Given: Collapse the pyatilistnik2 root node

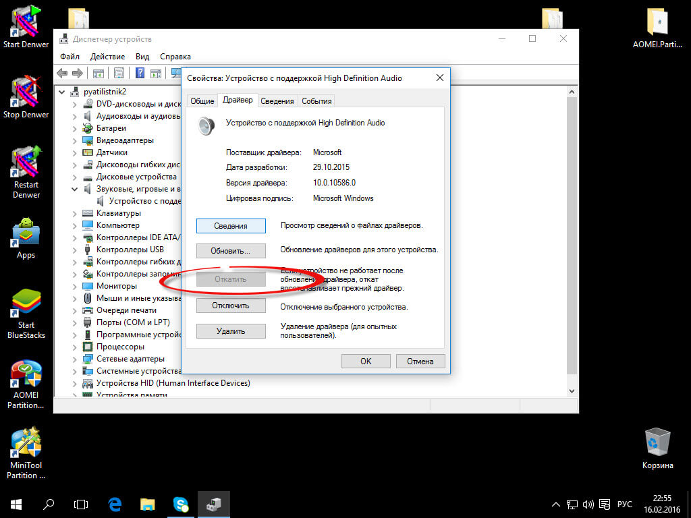Looking at the screenshot, I should 62,92.
